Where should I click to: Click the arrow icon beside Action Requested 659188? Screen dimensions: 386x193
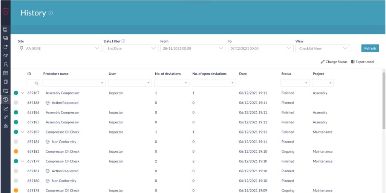[x=48, y=103]
